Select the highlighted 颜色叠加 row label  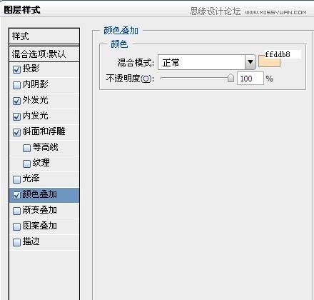(40, 194)
